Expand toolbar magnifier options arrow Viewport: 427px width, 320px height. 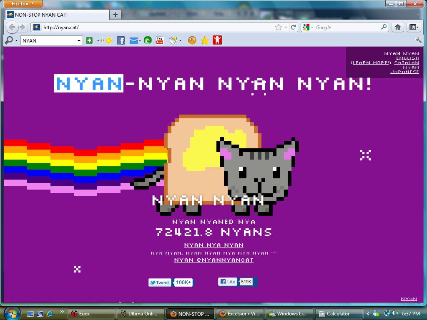tap(16, 40)
